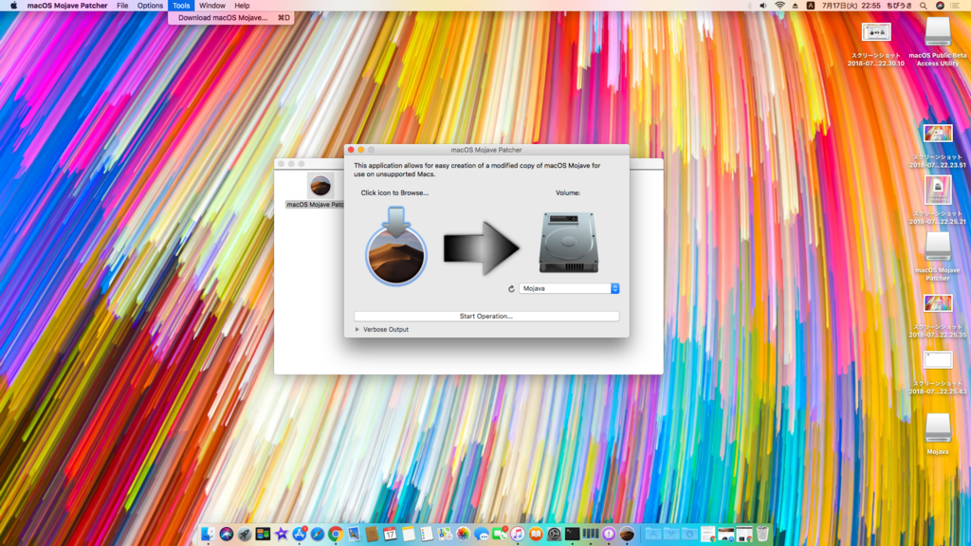Select screenshot file 2018-07...22.23.51 on desktop
Image resolution: width=971 pixels, height=546 pixels.
pyautogui.click(x=938, y=134)
